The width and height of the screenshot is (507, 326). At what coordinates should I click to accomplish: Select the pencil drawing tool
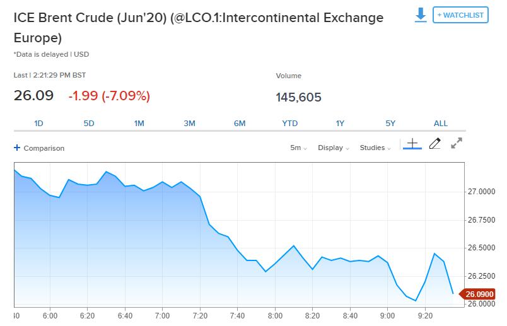(434, 144)
